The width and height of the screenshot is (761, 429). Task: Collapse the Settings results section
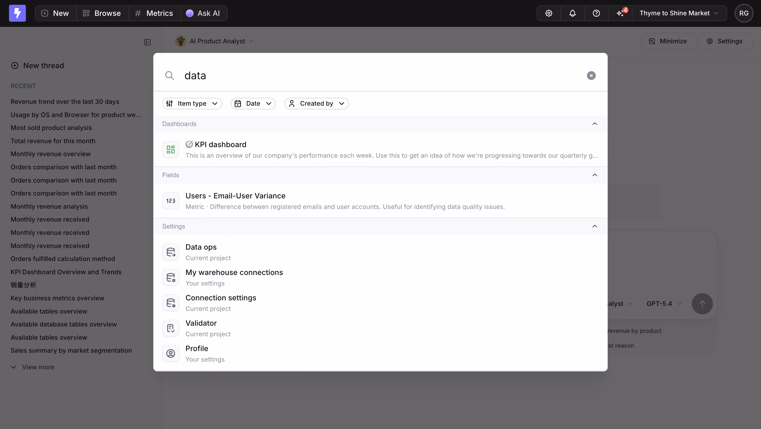click(x=595, y=226)
